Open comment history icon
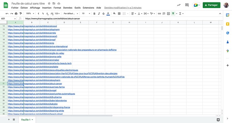 [187, 5]
